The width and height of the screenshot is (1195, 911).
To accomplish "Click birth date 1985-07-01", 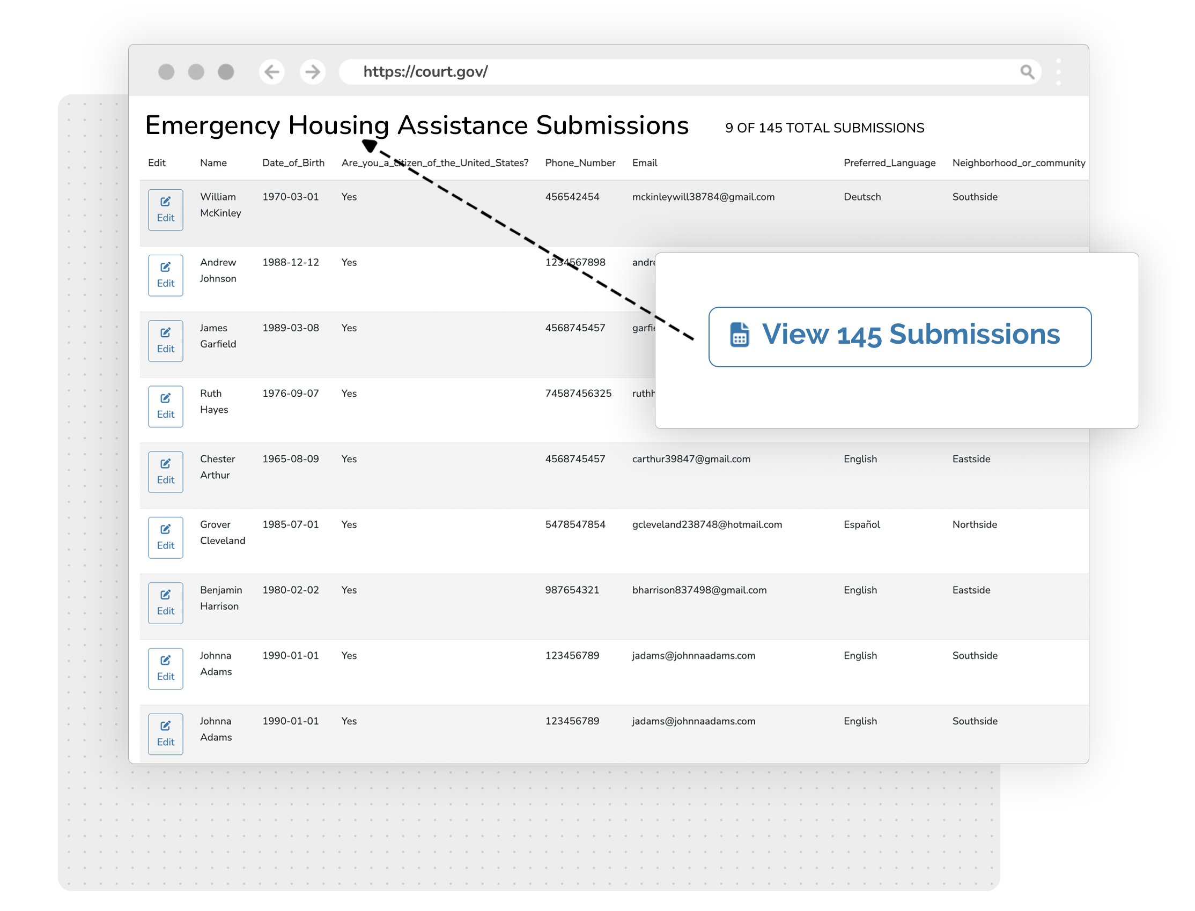I will [291, 524].
